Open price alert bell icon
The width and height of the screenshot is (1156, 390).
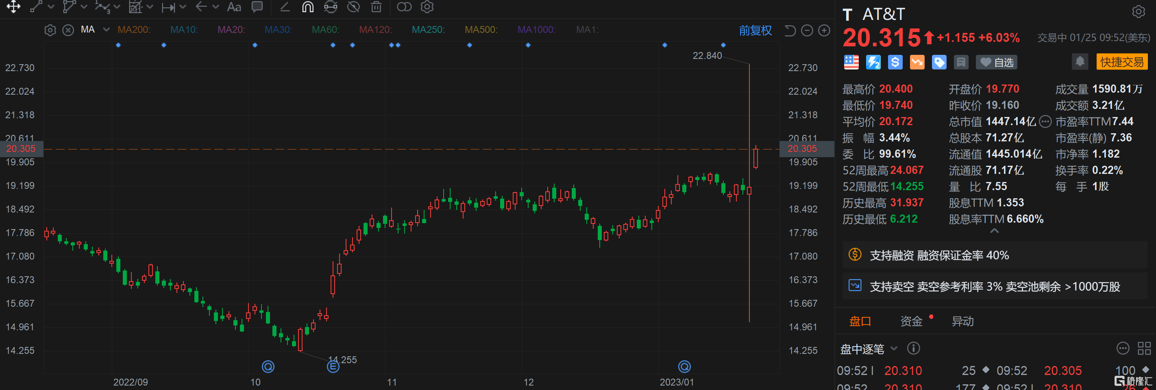1080,62
